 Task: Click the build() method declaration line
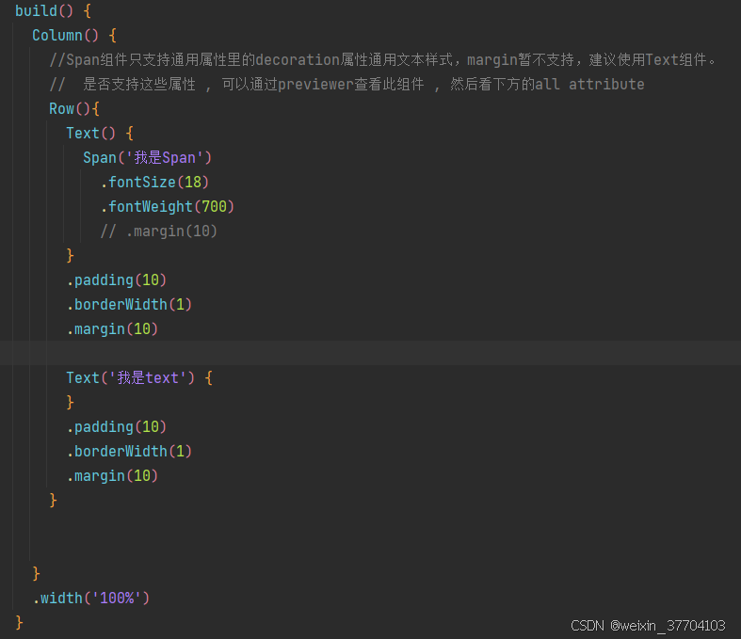tap(53, 11)
